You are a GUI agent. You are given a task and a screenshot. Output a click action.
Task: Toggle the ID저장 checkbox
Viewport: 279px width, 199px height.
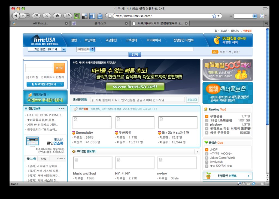27,77
